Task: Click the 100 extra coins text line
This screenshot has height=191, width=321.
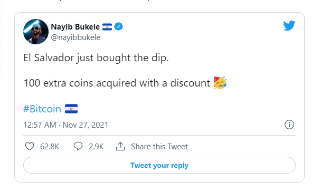Action: 117,83
